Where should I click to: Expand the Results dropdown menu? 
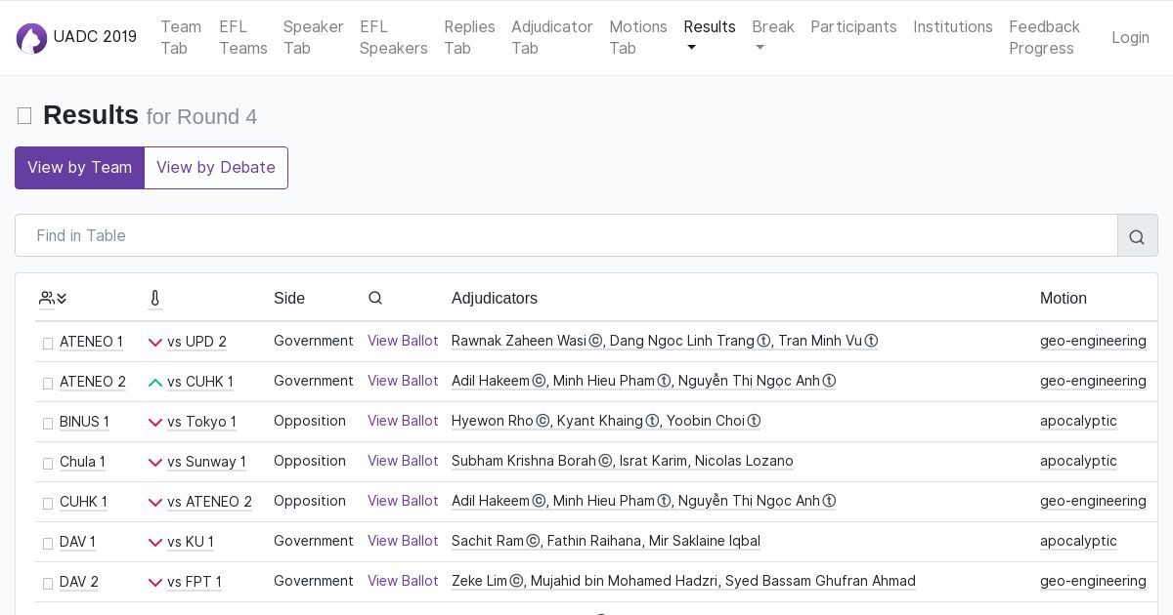coord(709,37)
